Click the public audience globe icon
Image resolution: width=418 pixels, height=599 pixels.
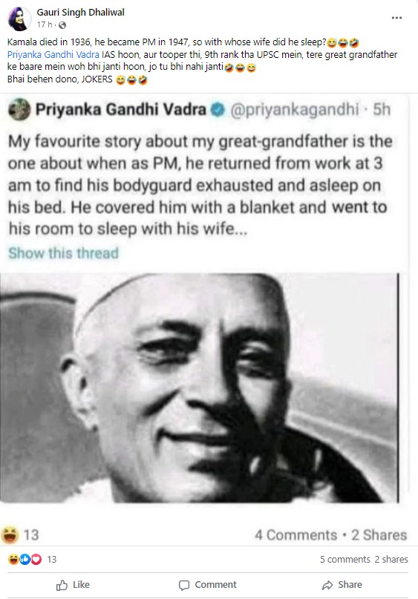point(62,25)
